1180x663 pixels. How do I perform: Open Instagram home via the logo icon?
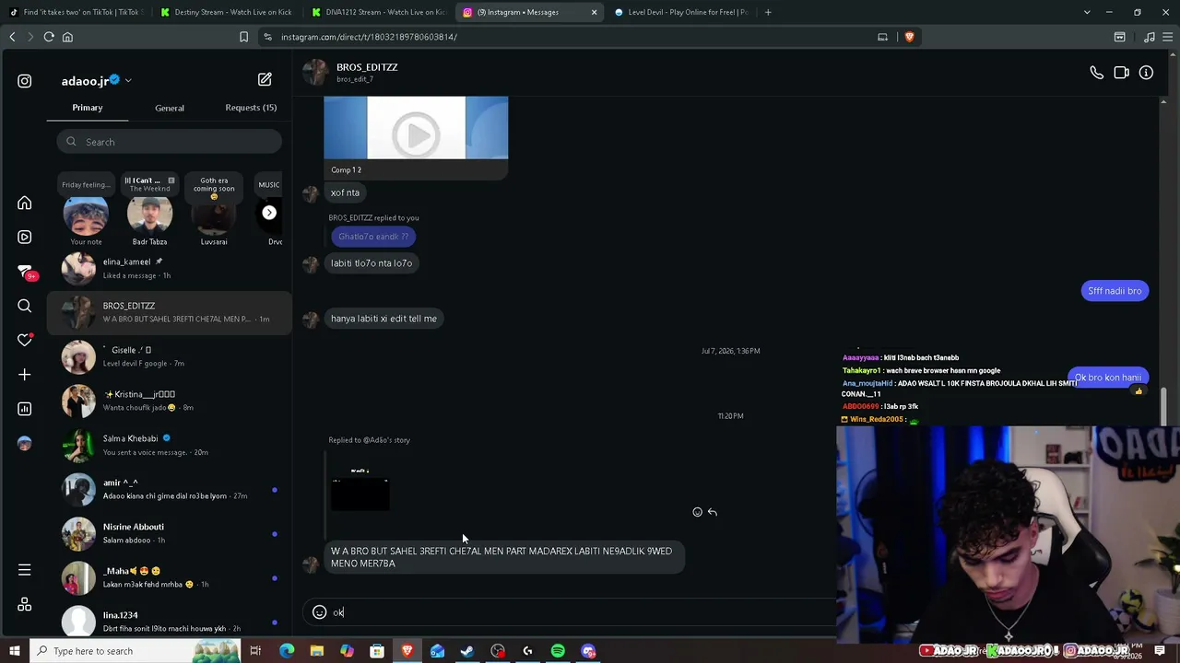(25, 81)
